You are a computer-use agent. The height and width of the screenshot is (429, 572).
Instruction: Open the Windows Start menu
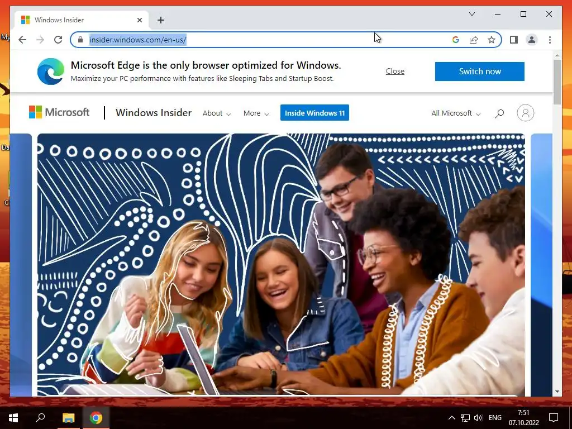click(13, 418)
